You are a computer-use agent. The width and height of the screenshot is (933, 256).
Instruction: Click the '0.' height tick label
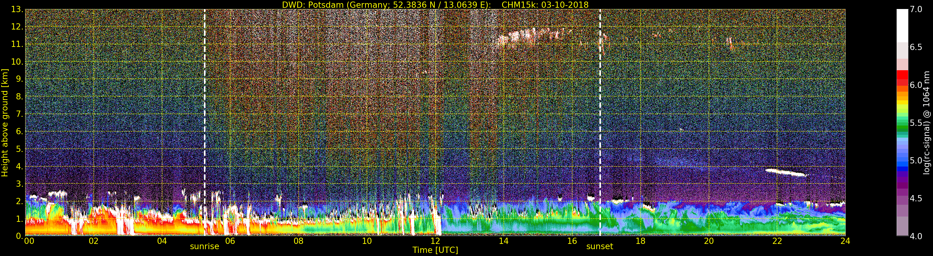[x=19, y=236]
